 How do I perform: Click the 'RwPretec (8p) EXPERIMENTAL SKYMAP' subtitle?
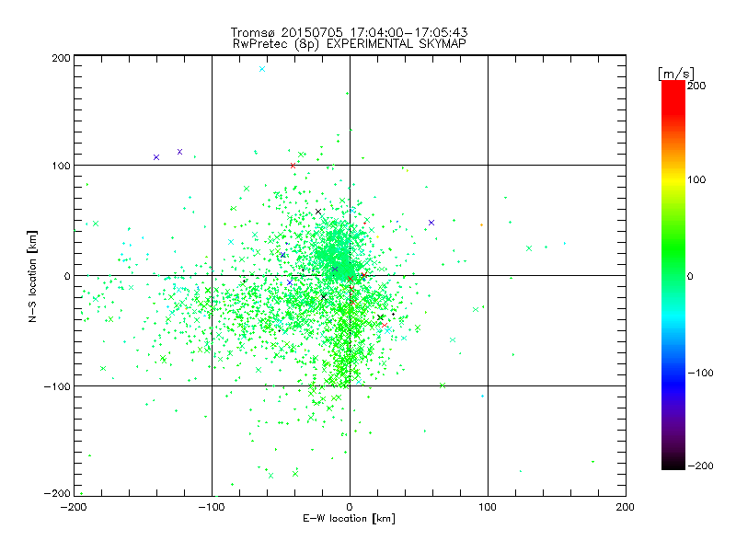(x=350, y=44)
